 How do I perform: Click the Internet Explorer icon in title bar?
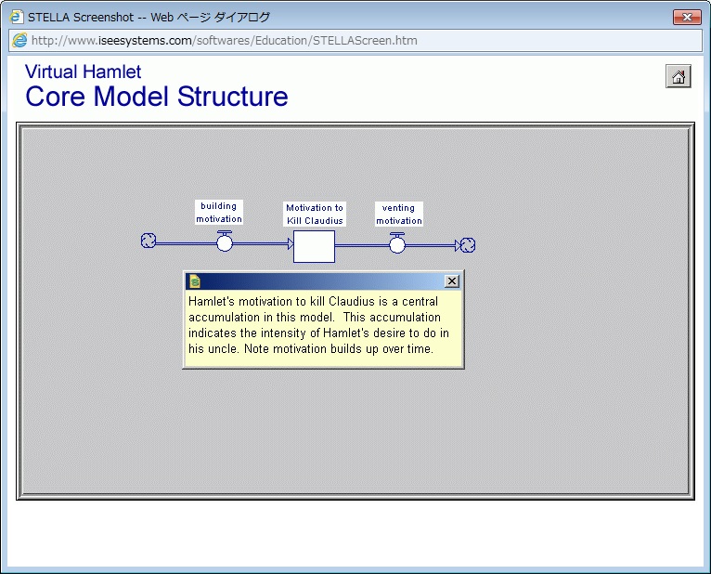pos(17,17)
